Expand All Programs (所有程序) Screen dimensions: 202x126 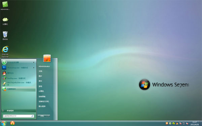[19, 111]
